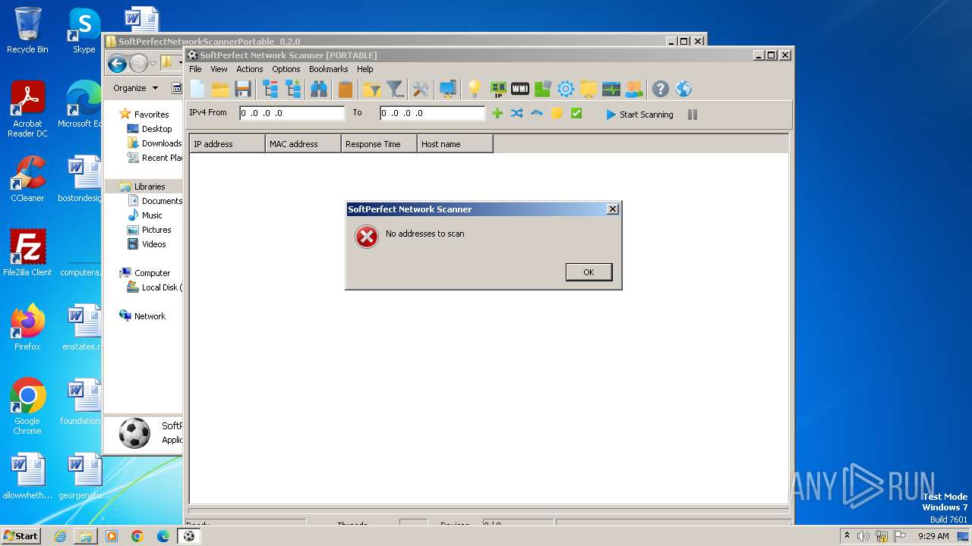This screenshot has height=546, width=972.
Task: Click the network monitor computer icon
Action: pyautogui.click(x=448, y=89)
